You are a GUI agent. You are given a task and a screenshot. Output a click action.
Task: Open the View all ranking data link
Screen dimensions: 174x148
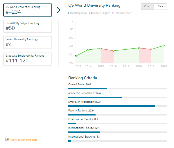[24, 140]
